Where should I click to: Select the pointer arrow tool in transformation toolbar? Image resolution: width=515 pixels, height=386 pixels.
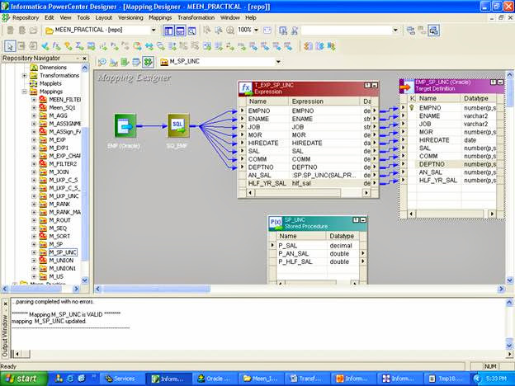tap(10, 46)
